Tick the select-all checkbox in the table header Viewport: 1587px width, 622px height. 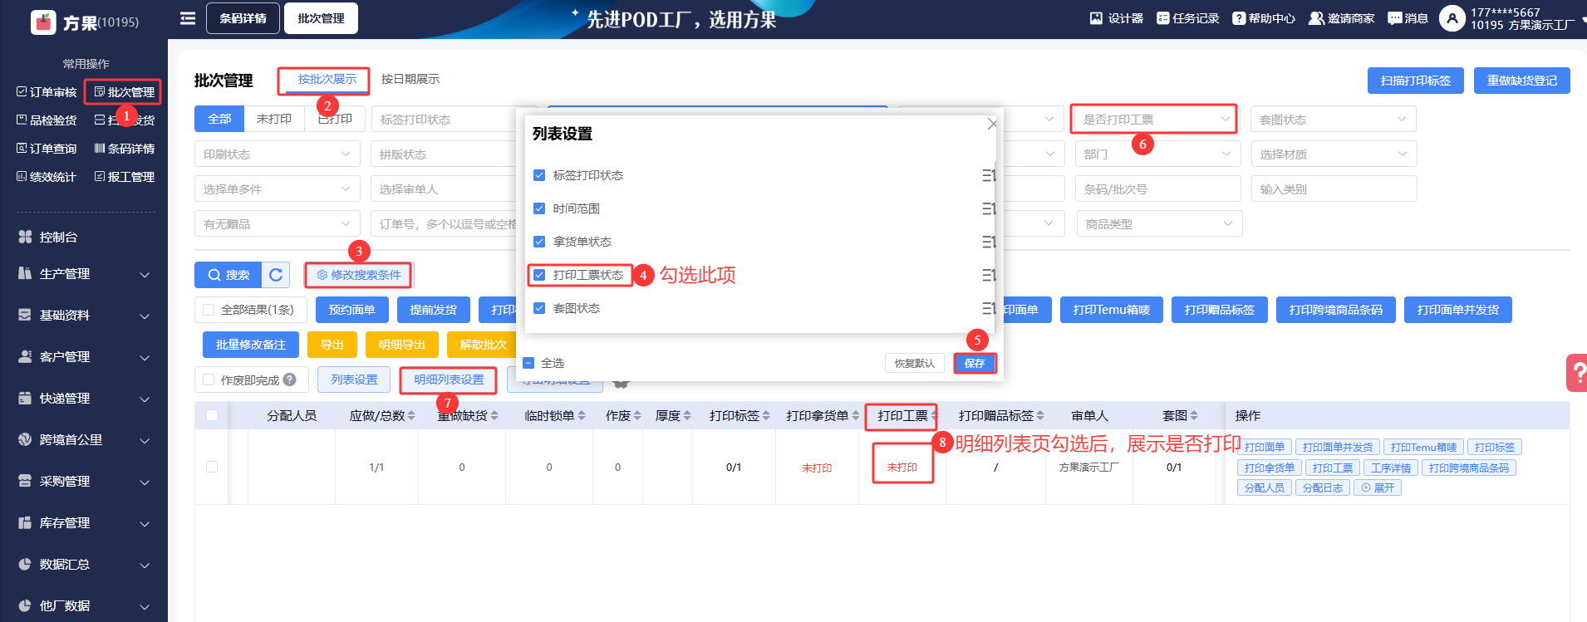click(x=212, y=415)
